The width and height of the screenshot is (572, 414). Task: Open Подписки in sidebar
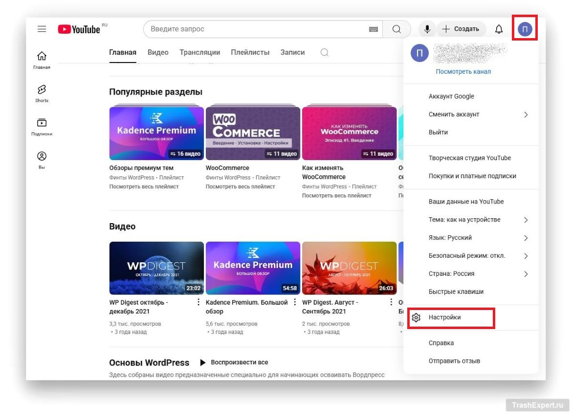42,127
